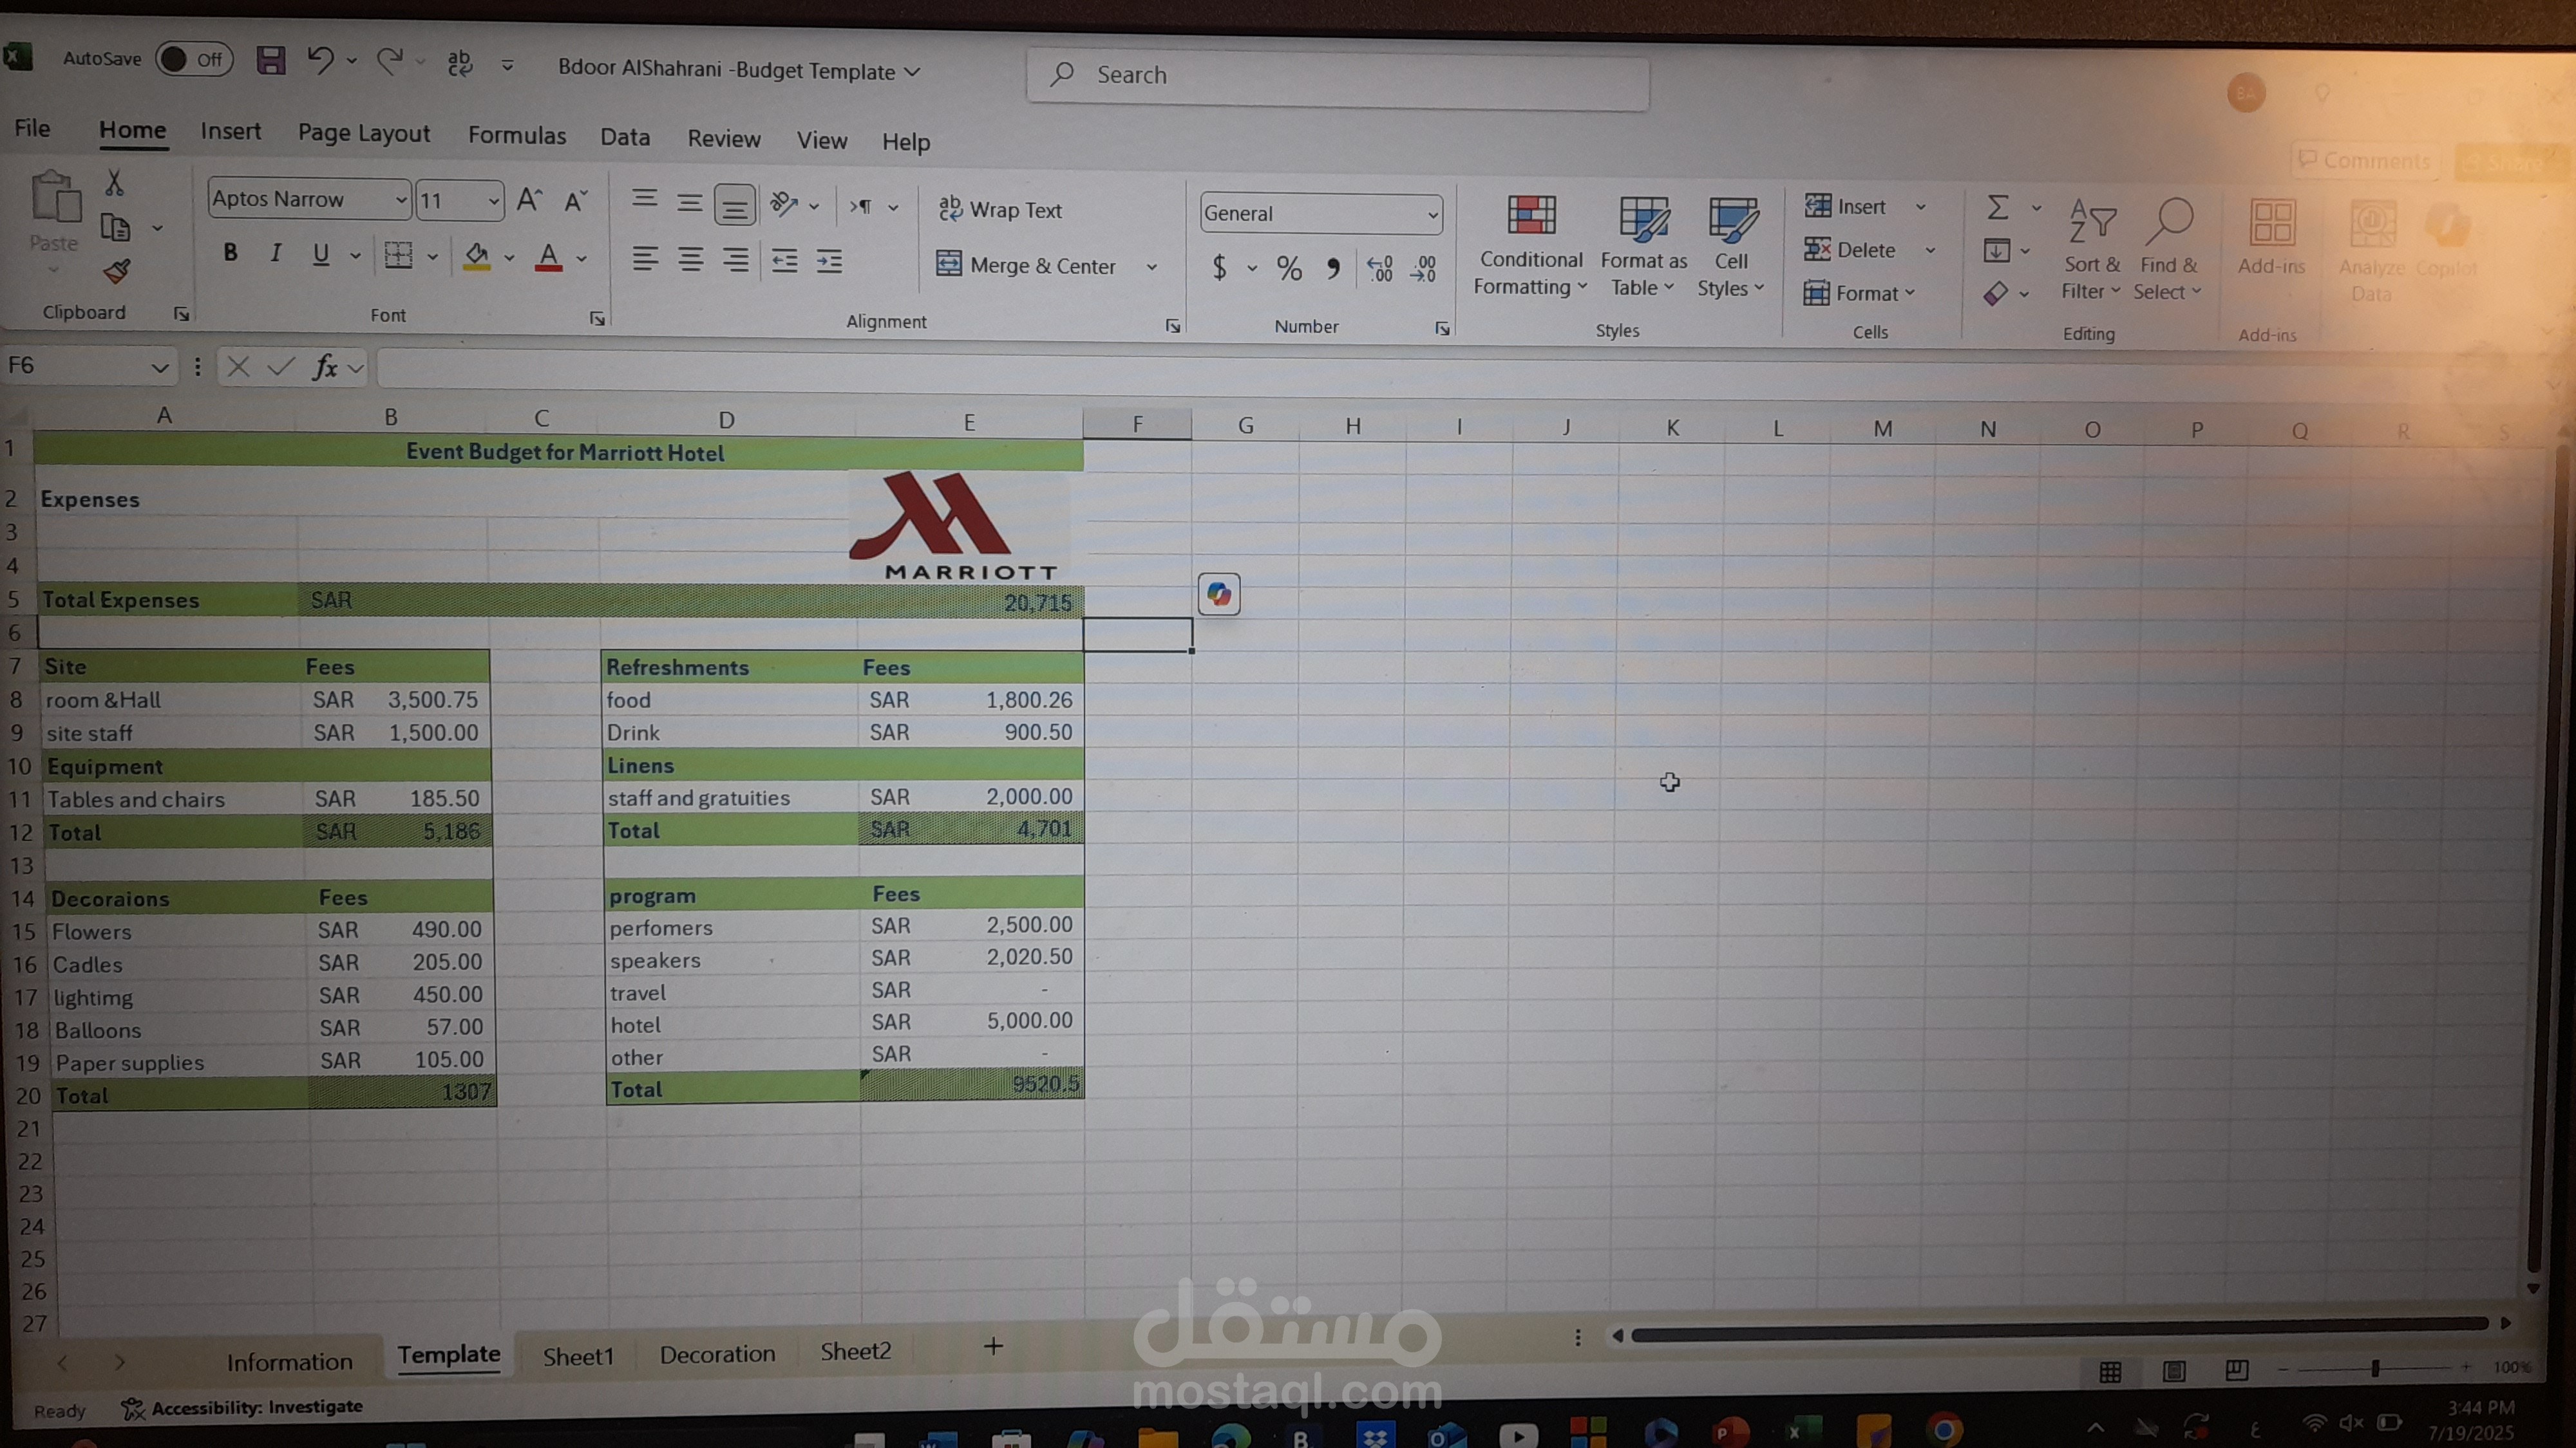Open the Aptos Narrow font dropdown

tap(400, 200)
